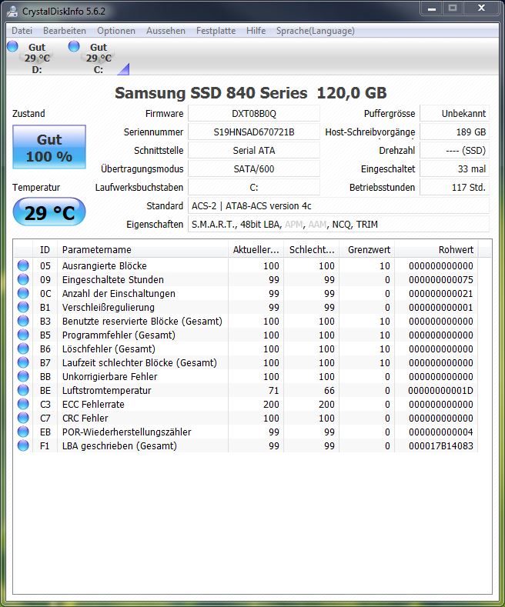Click the 29 °C temperature indicator

click(49, 212)
